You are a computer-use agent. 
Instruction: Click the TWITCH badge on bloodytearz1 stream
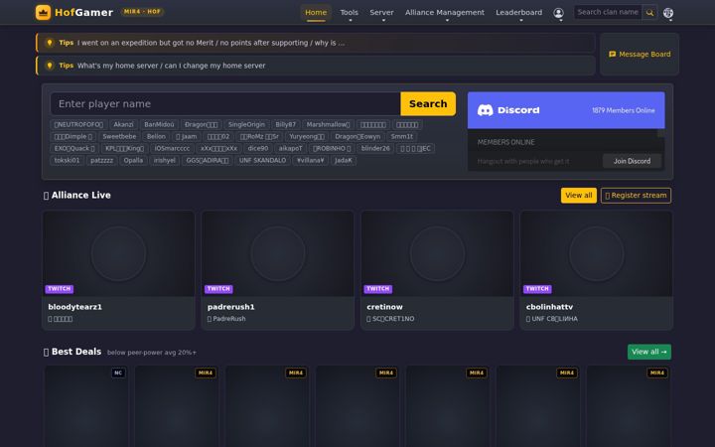60,289
